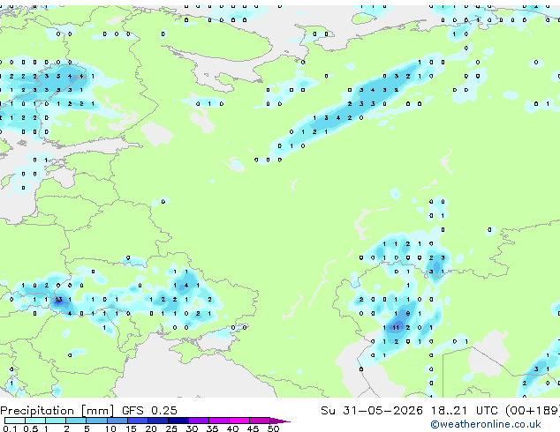Pick the magenta legend swatch between 40 and 45

click(x=239, y=421)
